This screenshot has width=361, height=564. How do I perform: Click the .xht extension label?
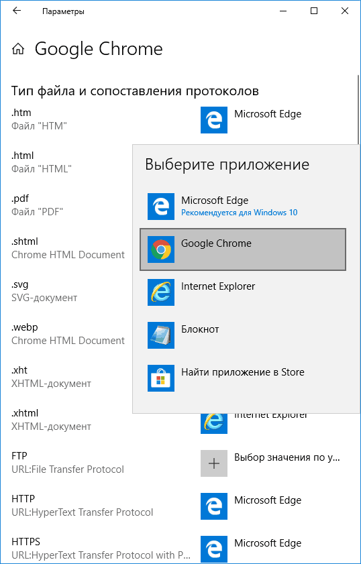click(19, 370)
